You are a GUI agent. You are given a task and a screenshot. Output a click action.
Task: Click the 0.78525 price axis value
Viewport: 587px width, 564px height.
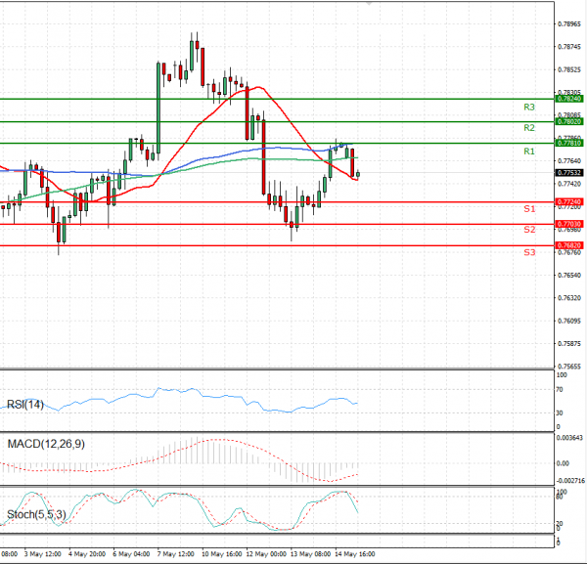point(569,70)
